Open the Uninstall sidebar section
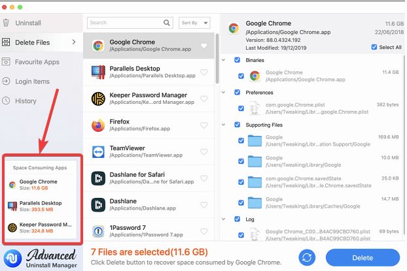 27,23
